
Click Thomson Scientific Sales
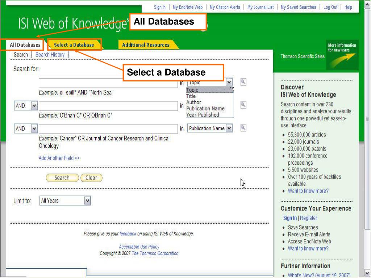tap(303, 56)
